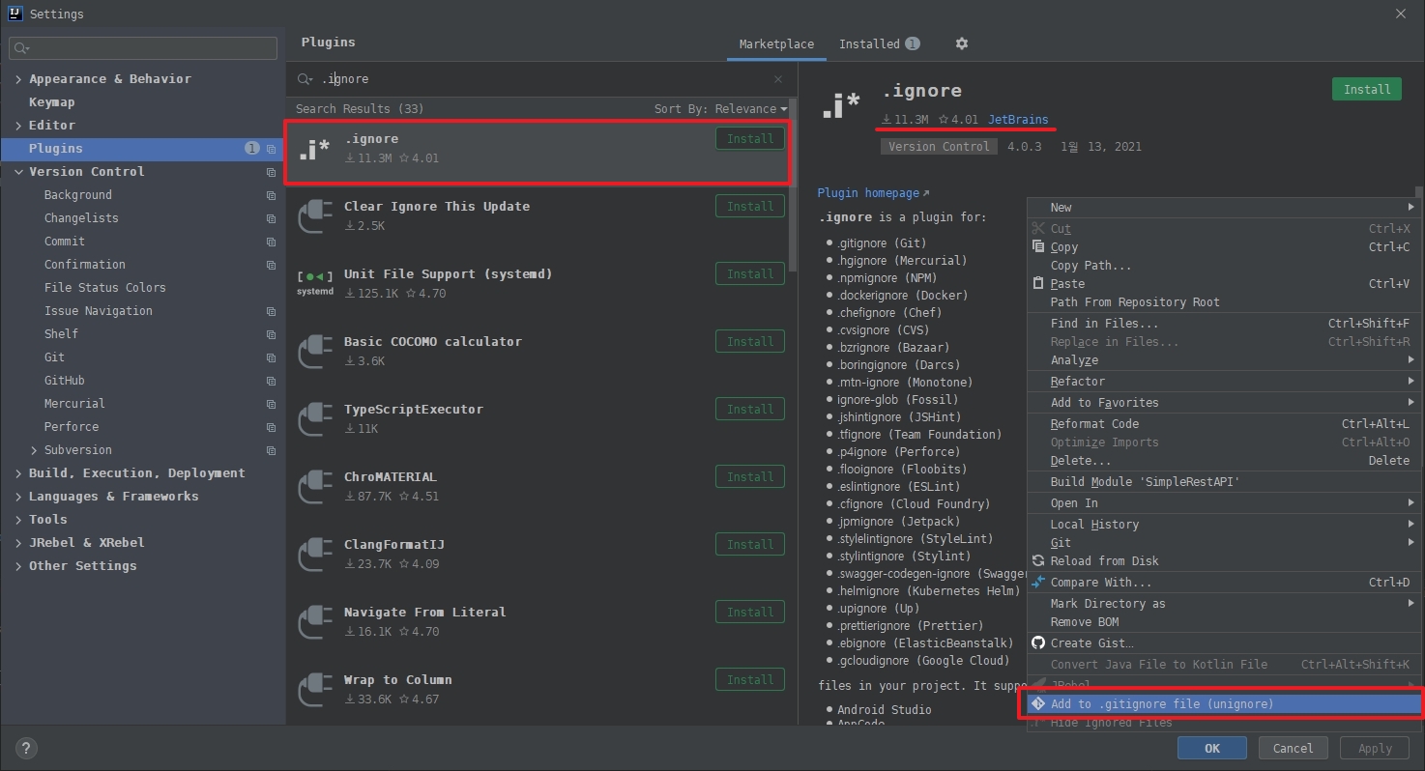
Task: Click the project-level icon beside GitHub
Action: point(272,381)
